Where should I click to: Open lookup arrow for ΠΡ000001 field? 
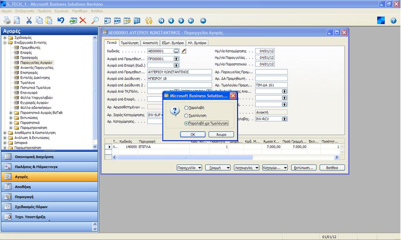176,59
